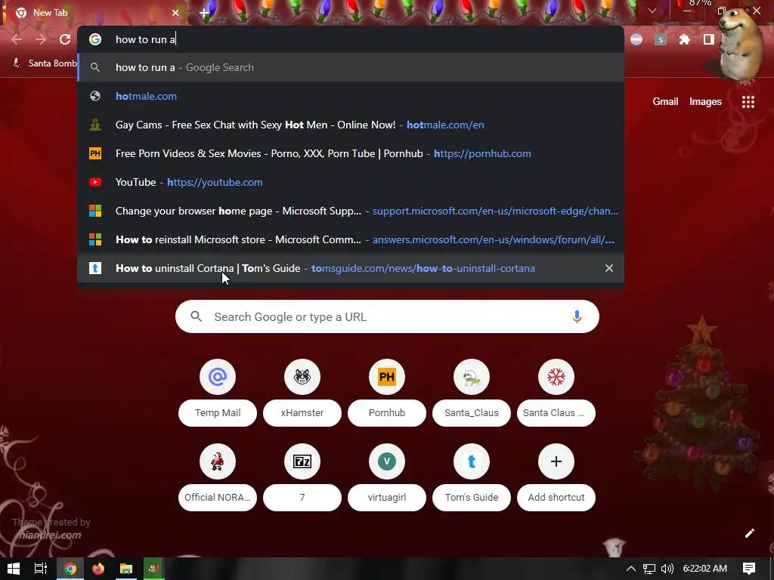Open the Gmail link

click(665, 102)
